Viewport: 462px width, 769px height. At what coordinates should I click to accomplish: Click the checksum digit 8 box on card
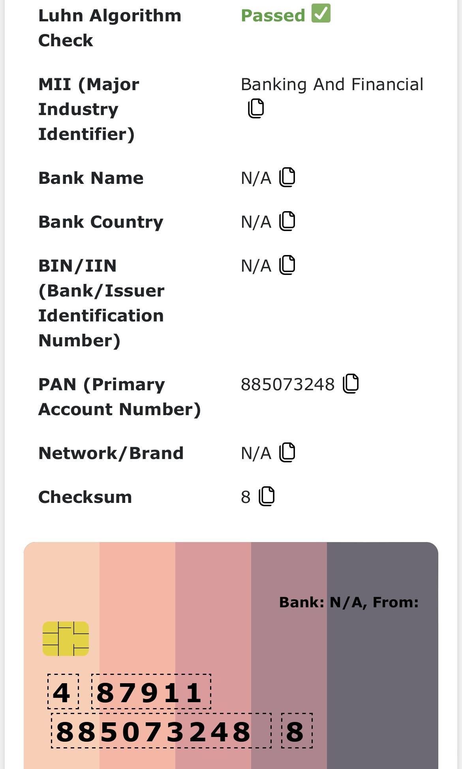297,731
